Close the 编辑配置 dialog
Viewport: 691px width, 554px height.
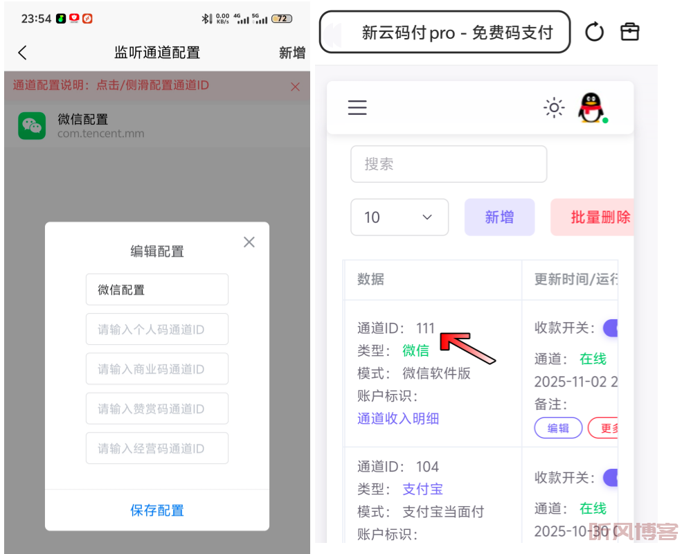(x=249, y=242)
